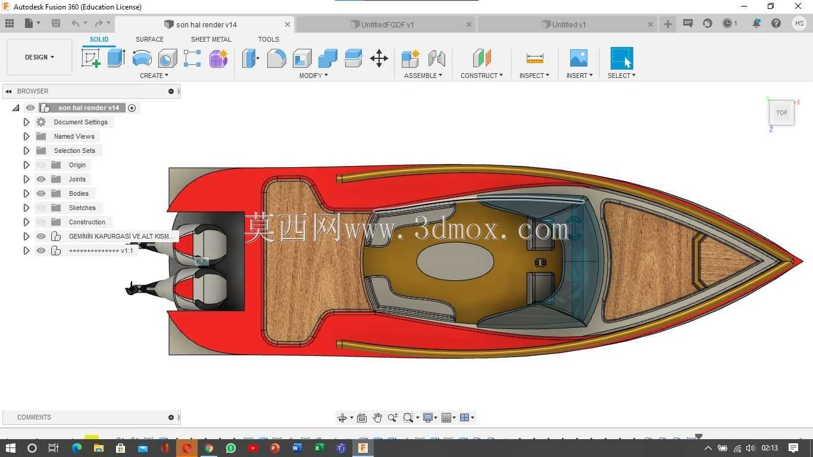Select the Look At tool in navigation bar
813x457 pixels.
361,418
